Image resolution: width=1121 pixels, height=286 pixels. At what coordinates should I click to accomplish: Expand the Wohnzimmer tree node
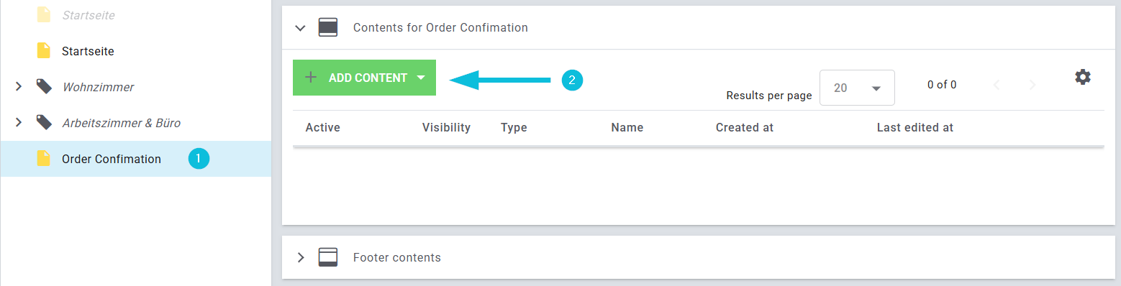[x=19, y=87]
